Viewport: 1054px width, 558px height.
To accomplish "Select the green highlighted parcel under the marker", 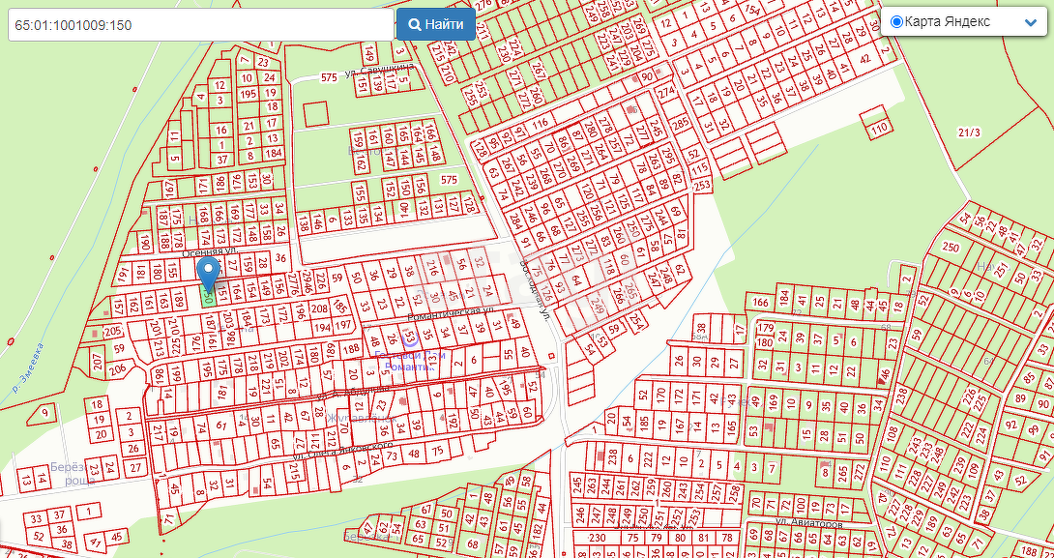I will pos(208,297).
